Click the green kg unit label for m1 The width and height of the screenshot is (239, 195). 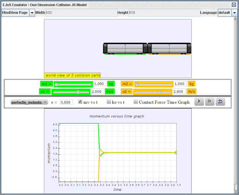[111, 84]
